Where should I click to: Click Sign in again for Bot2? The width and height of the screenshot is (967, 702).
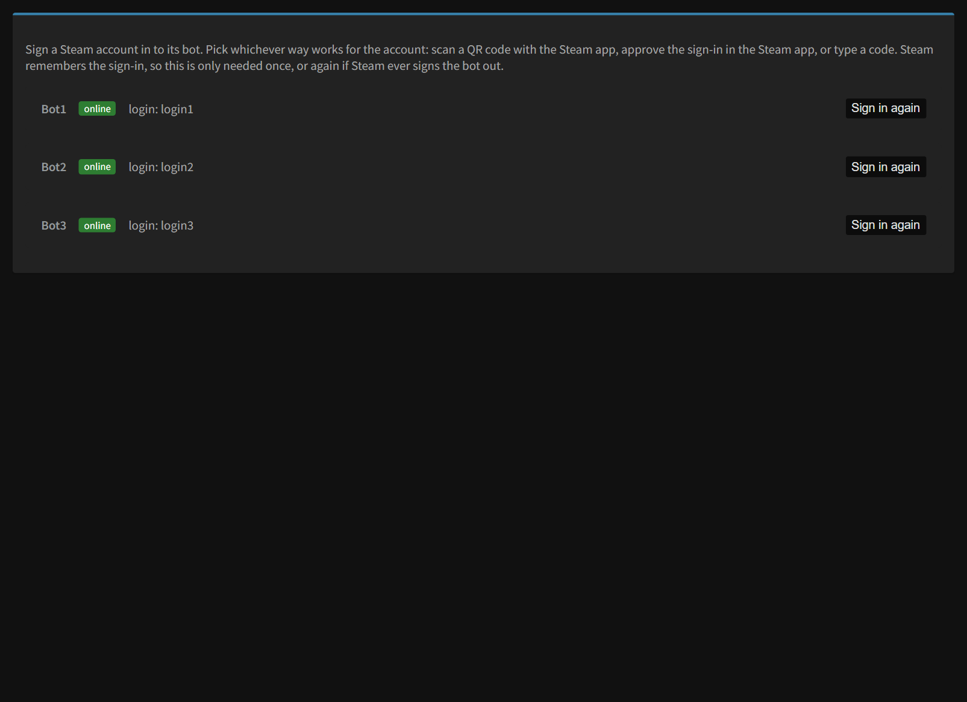point(886,167)
